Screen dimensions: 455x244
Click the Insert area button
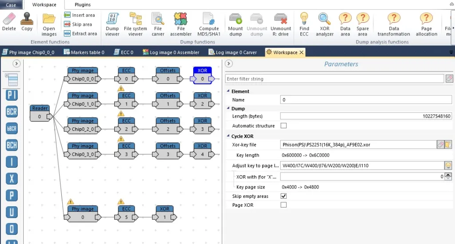pos(80,15)
